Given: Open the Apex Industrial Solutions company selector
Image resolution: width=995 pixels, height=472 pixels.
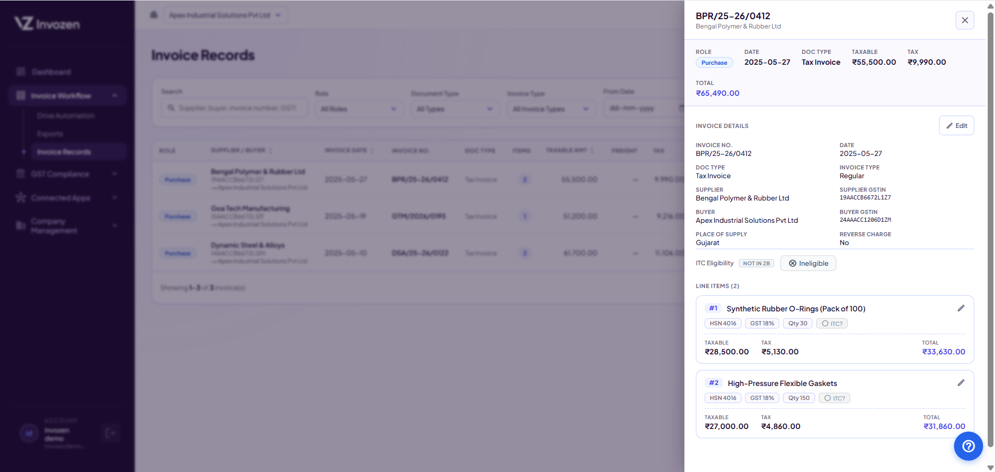Looking at the screenshot, I should point(225,15).
